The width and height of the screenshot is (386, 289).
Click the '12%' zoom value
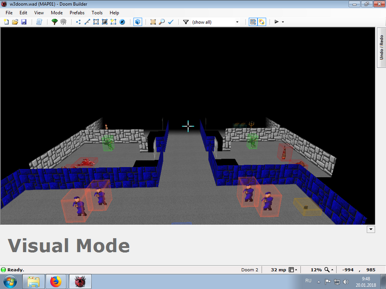(316, 270)
